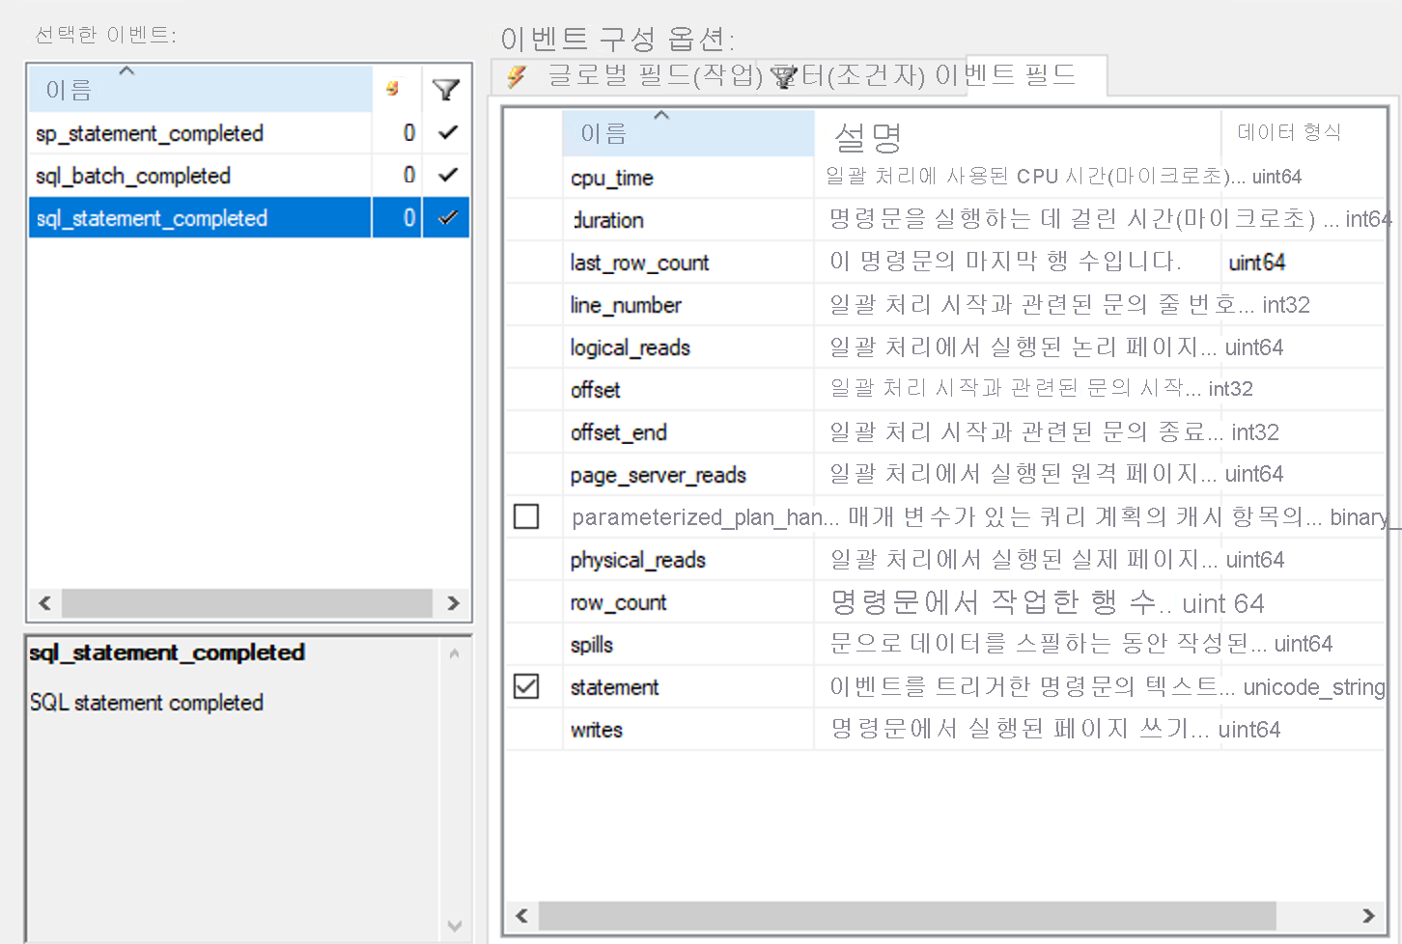Select the offset field
The width and height of the screenshot is (1402, 944).
tap(595, 390)
